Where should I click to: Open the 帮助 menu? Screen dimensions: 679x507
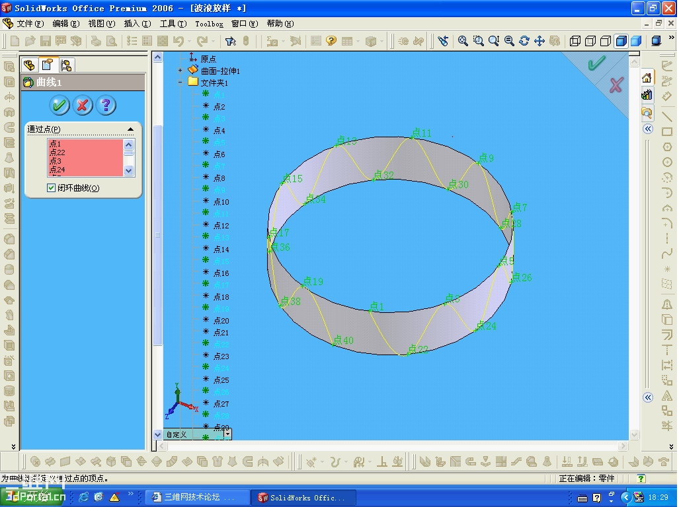280,24
